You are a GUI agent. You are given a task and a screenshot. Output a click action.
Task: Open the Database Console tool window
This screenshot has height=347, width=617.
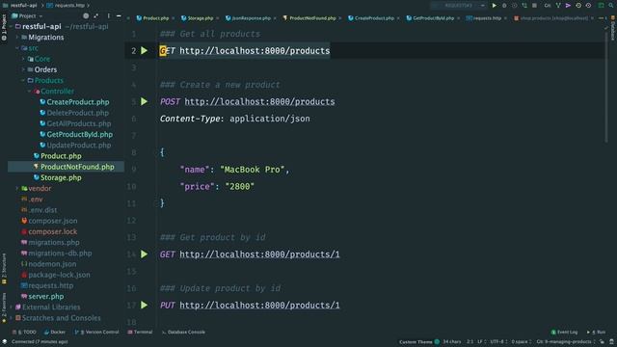tap(183, 332)
